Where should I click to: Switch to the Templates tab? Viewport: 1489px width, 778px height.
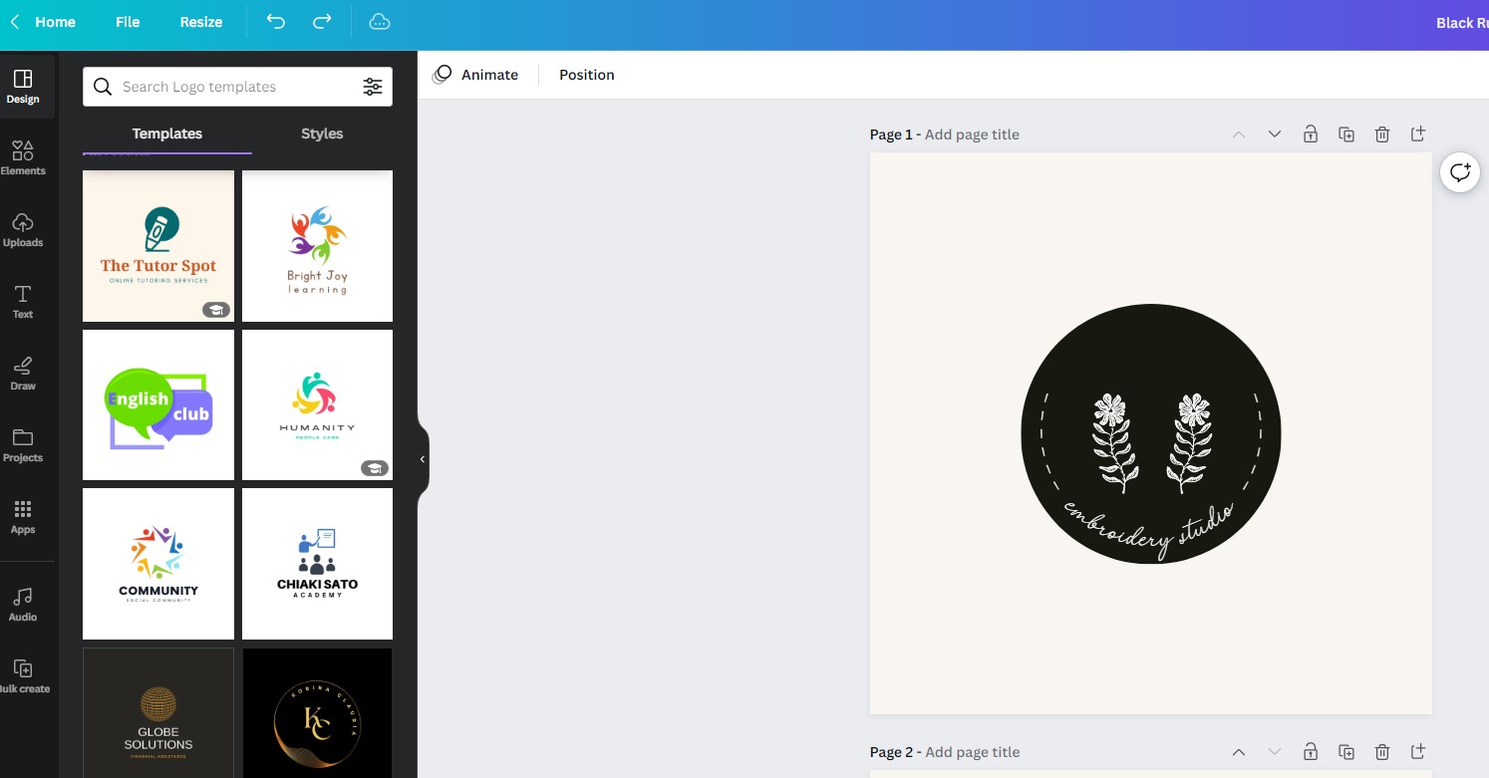point(167,133)
